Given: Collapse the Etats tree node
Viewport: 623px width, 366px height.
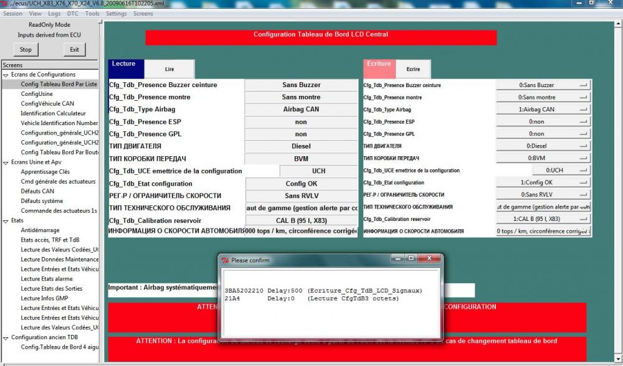Looking at the screenshot, I should 6,221.
